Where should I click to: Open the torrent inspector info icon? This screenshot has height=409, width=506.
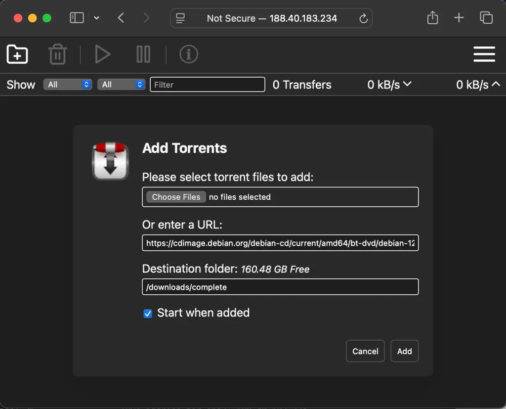[188, 54]
